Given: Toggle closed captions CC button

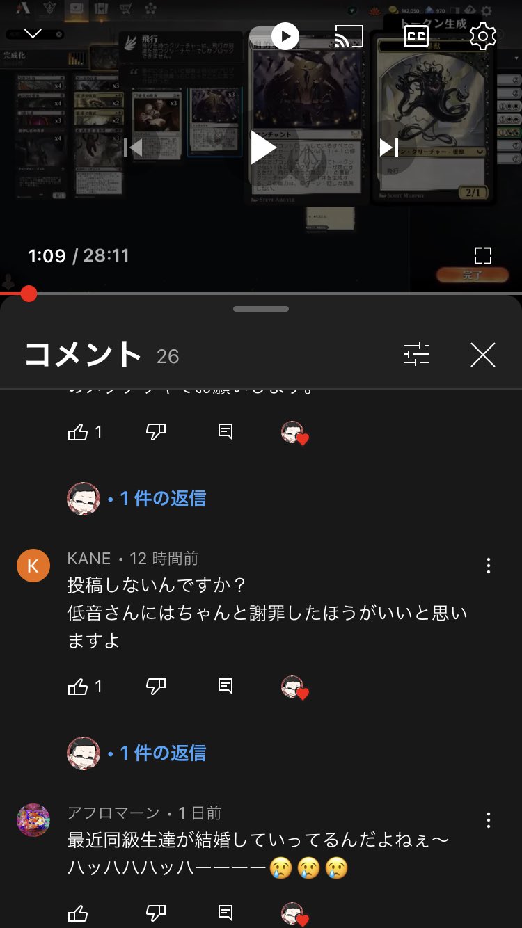Looking at the screenshot, I should point(416,36).
